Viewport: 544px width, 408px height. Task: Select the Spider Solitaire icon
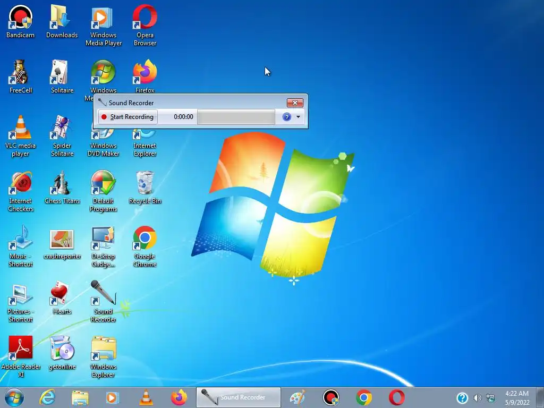(62, 136)
